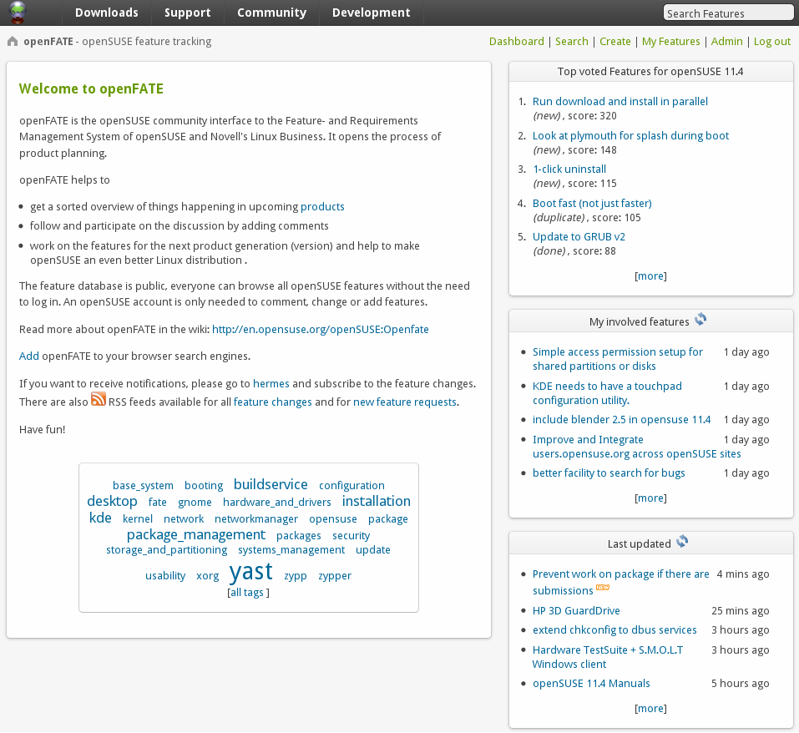
Task: Open include blender 2.5 feature
Action: [622, 420]
